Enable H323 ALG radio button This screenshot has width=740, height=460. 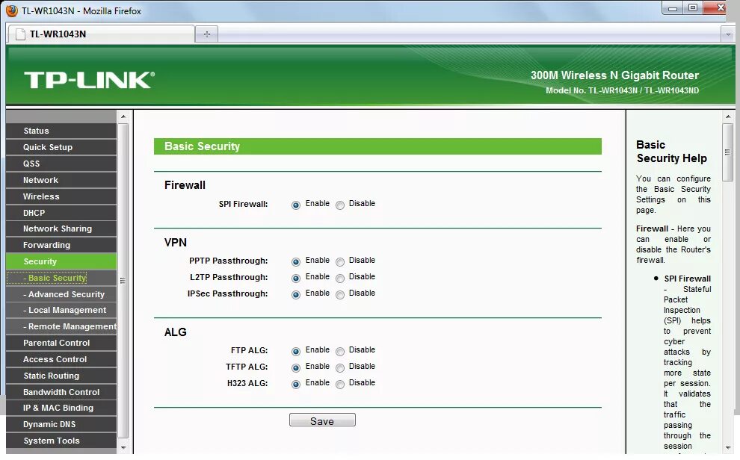[296, 384]
